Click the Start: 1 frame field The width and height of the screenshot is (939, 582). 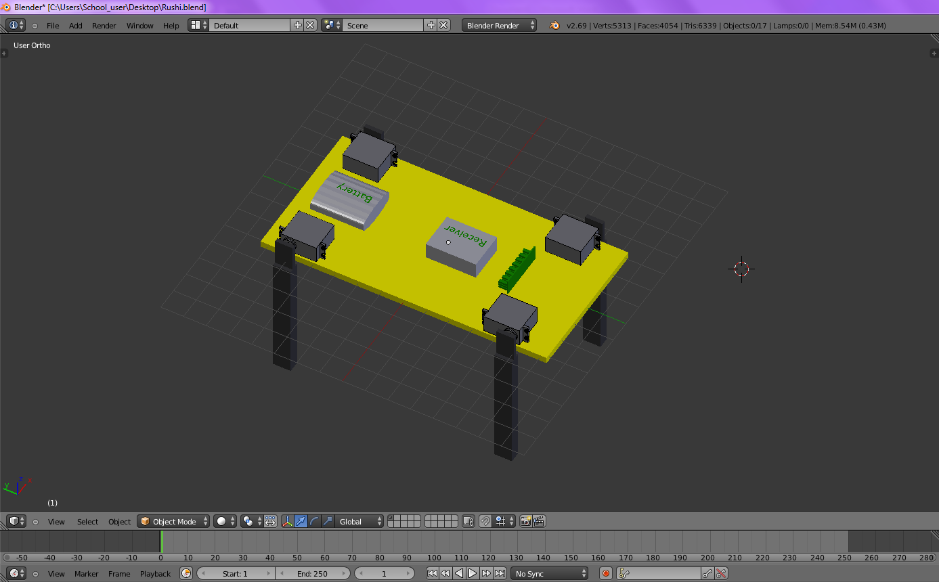(236, 573)
